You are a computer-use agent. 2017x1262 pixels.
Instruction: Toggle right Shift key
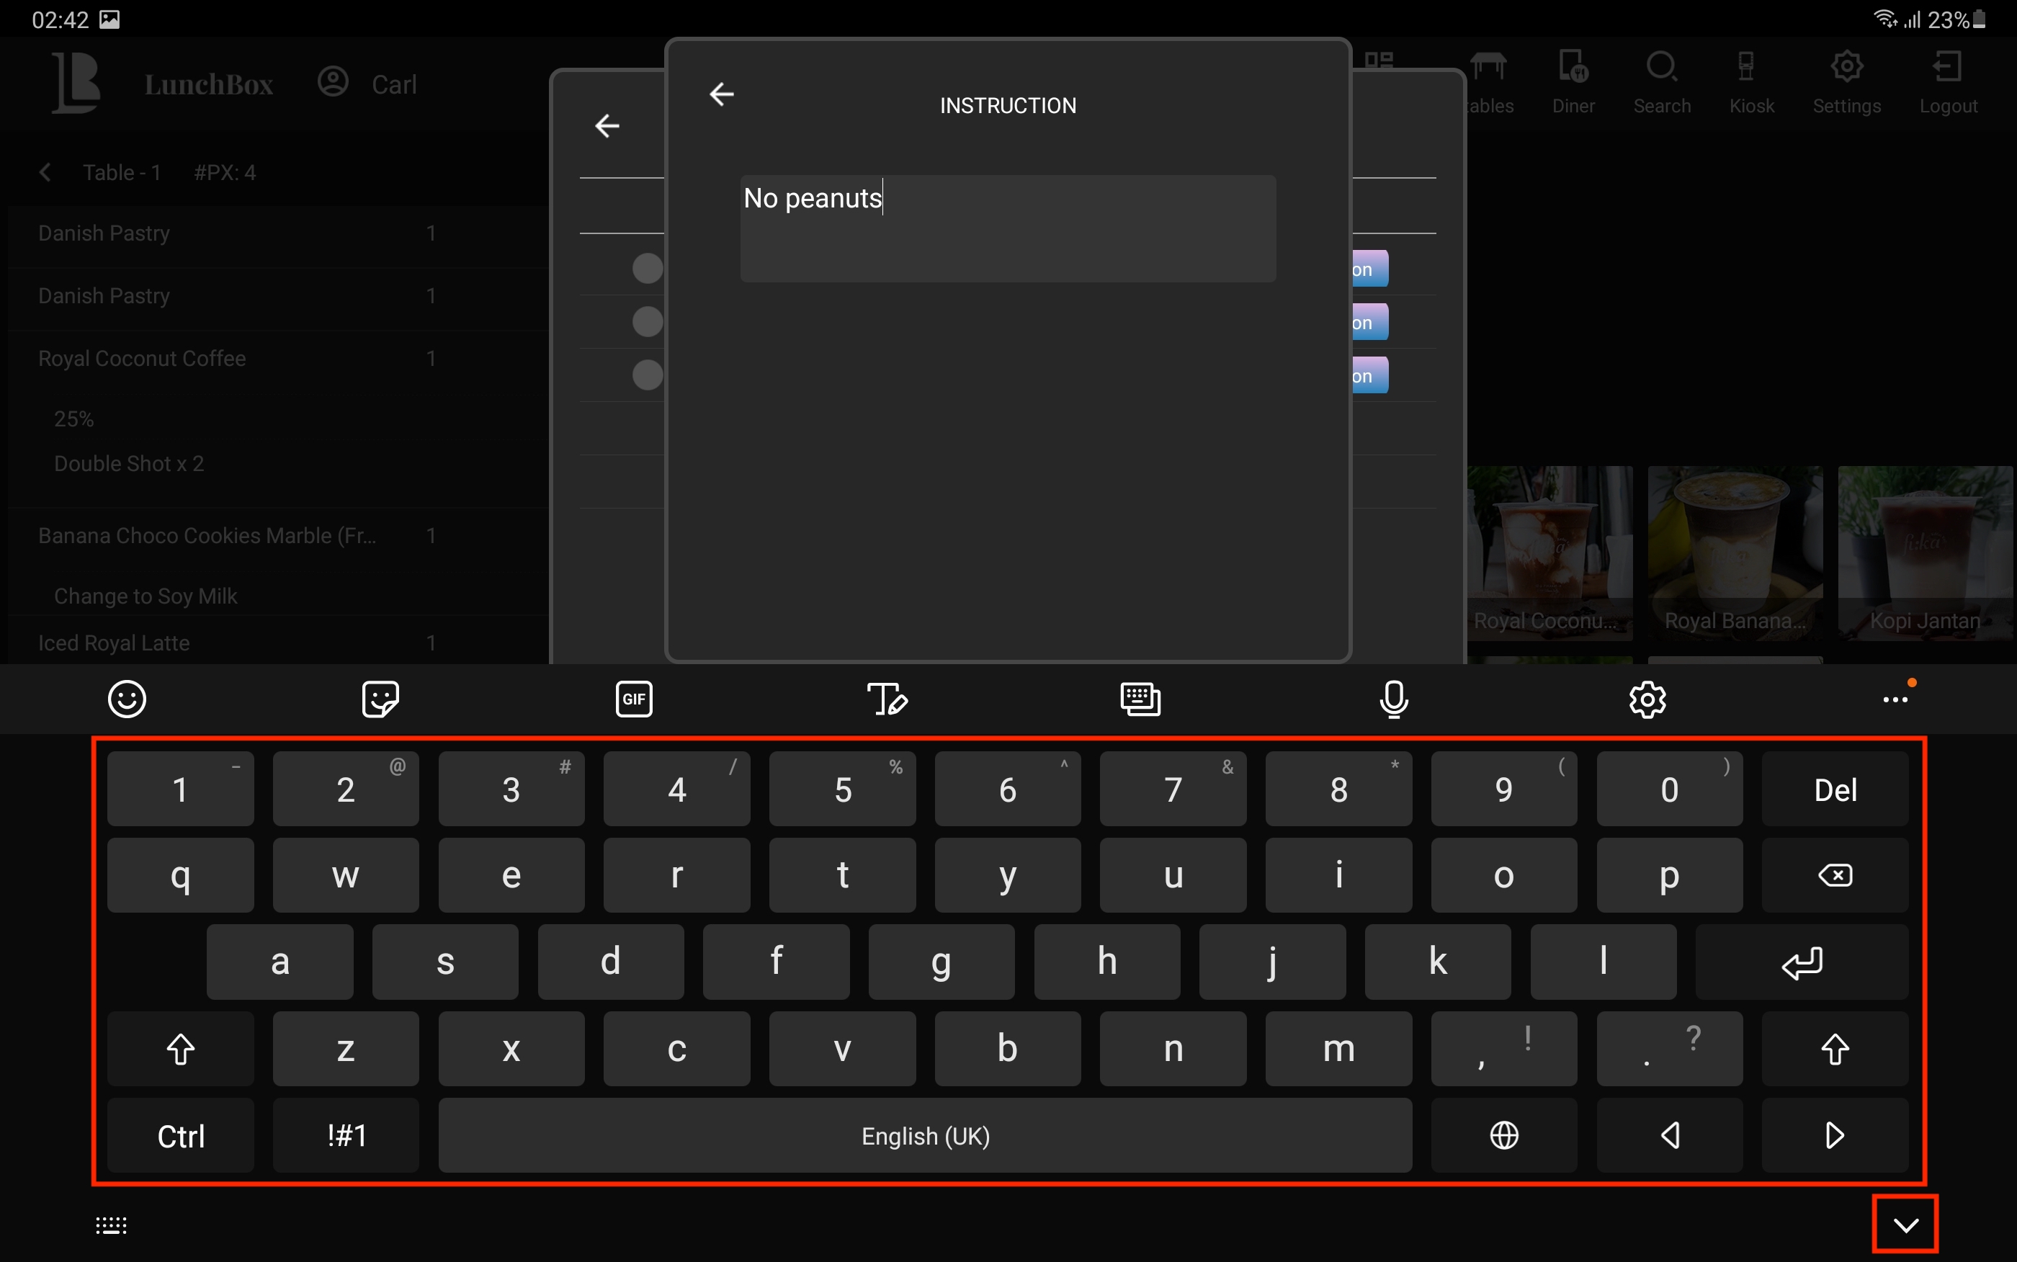(1834, 1050)
